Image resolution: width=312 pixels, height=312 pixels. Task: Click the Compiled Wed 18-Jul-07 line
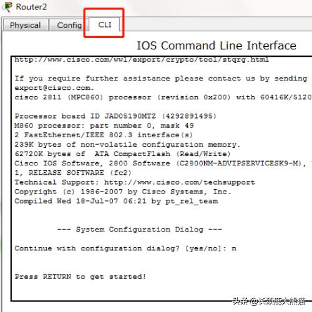(116, 201)
